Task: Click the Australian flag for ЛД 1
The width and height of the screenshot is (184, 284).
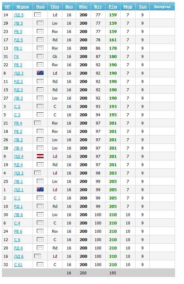Action: tap(40, 190)
